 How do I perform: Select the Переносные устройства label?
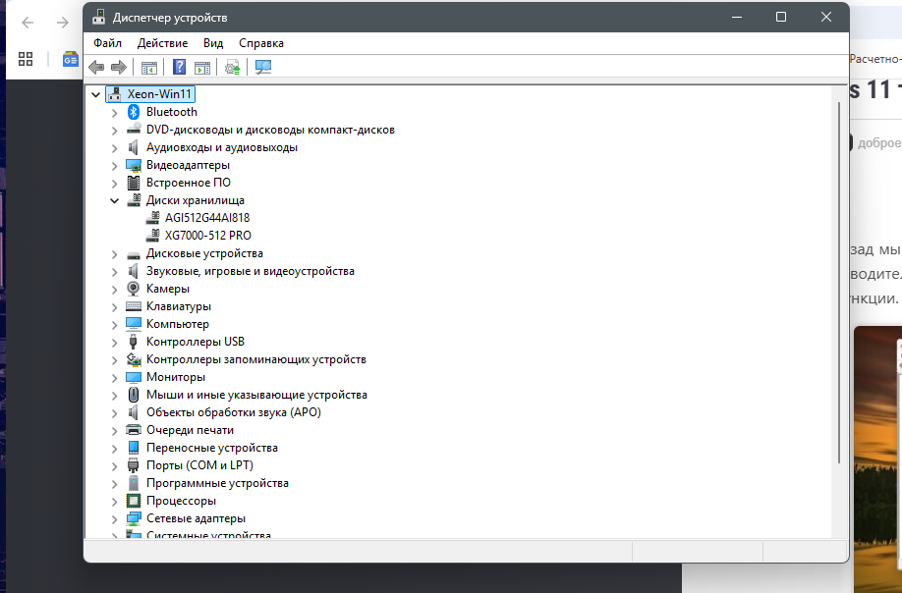tap(211, 448)
